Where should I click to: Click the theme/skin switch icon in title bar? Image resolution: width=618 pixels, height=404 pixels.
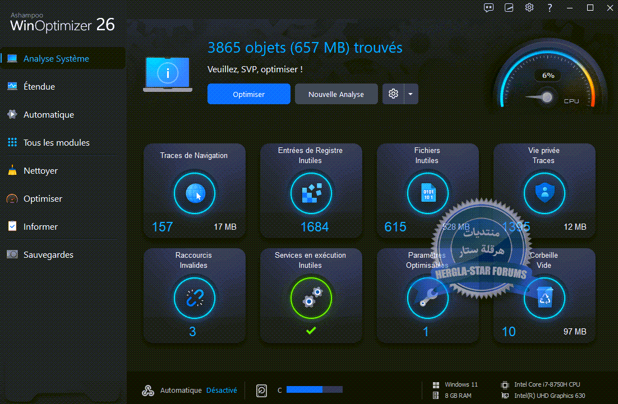(509, 7)
